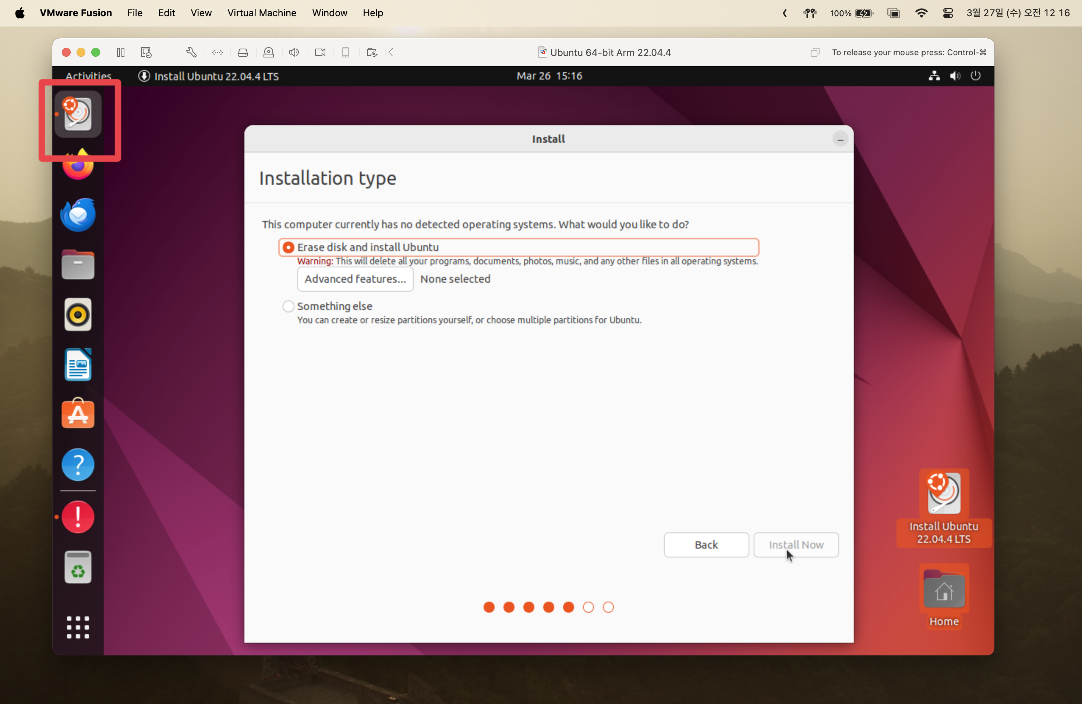The width and height of the screenshot is (1082, 704).
Task: Open the Virtual Machine menu
Action: click(262, 13)
